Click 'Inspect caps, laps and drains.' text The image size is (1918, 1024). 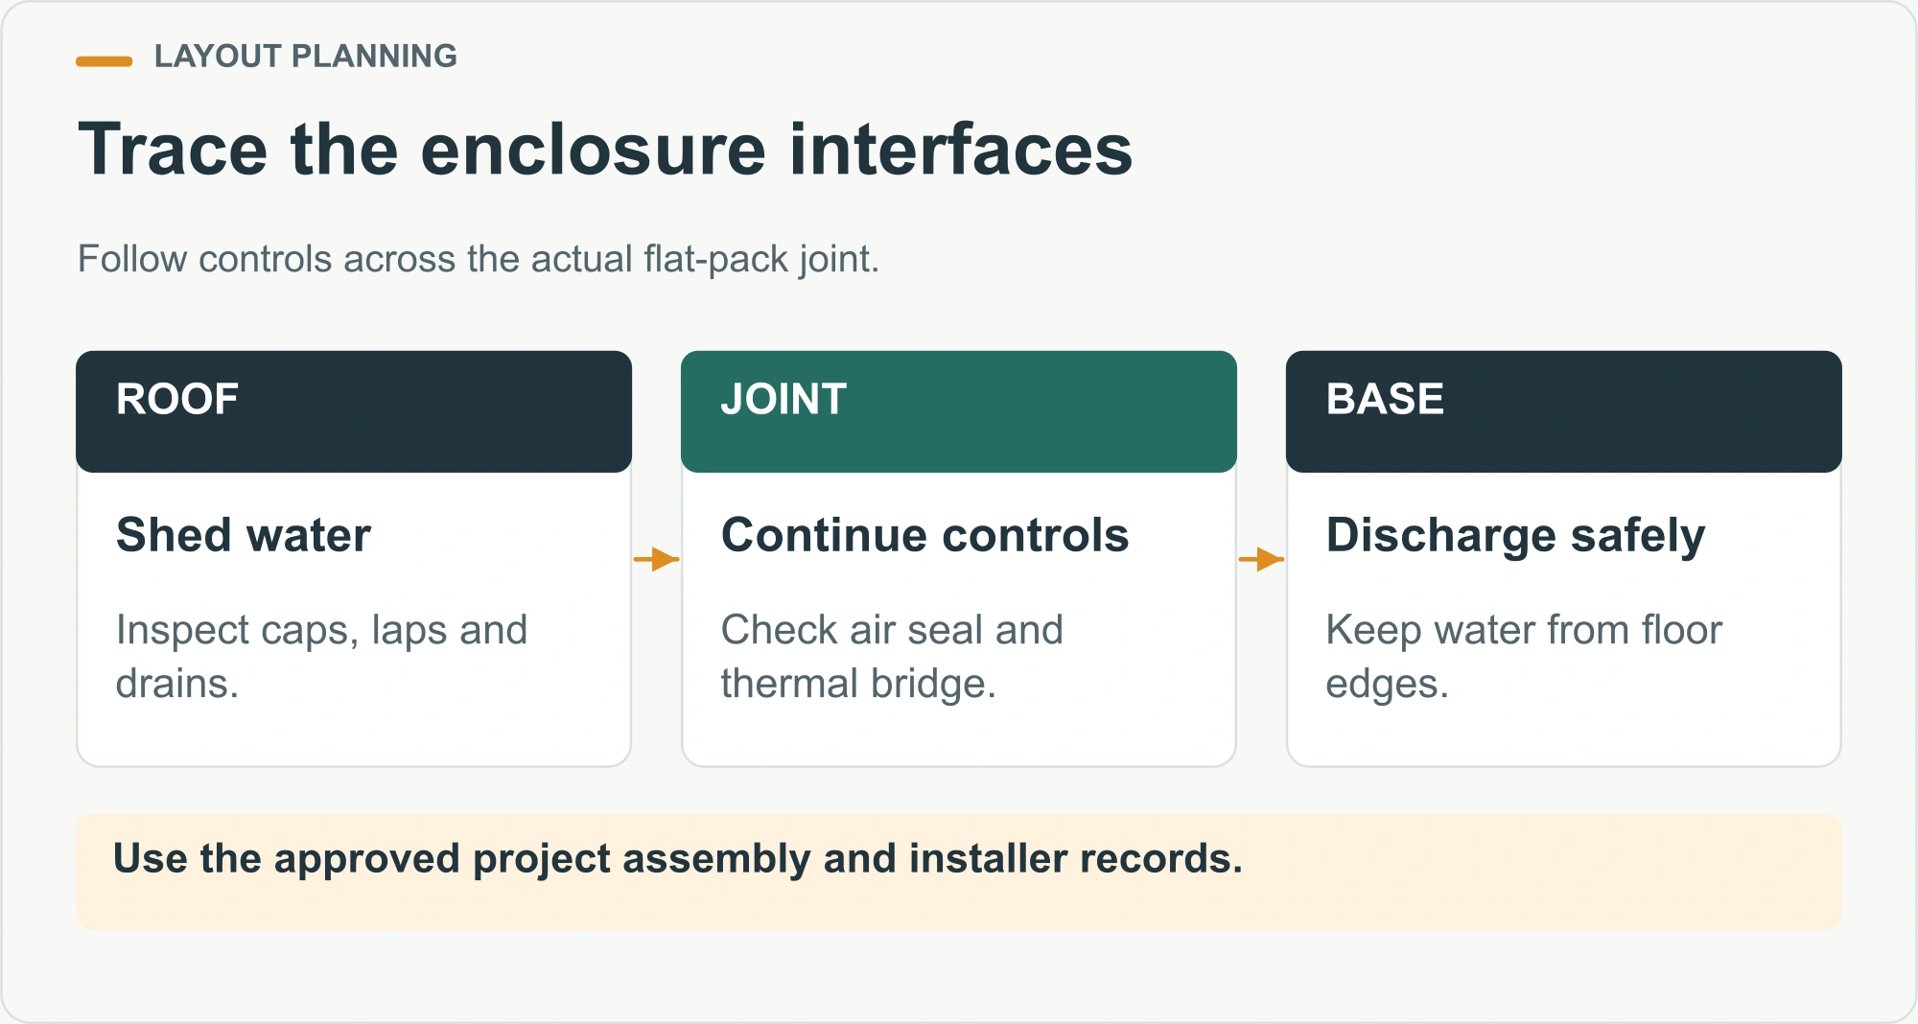tap(321, 657)
